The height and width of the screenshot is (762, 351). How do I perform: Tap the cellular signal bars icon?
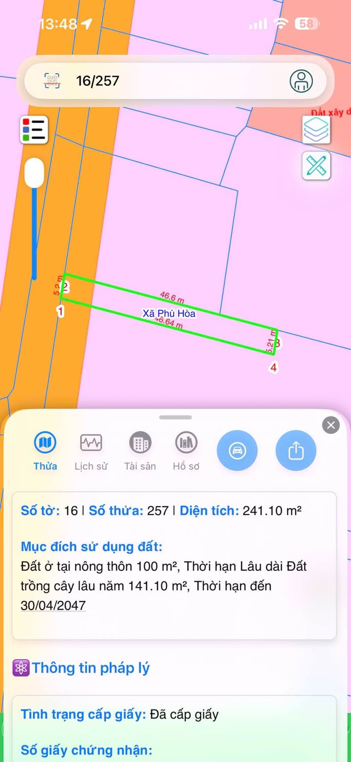coord(258,23)
